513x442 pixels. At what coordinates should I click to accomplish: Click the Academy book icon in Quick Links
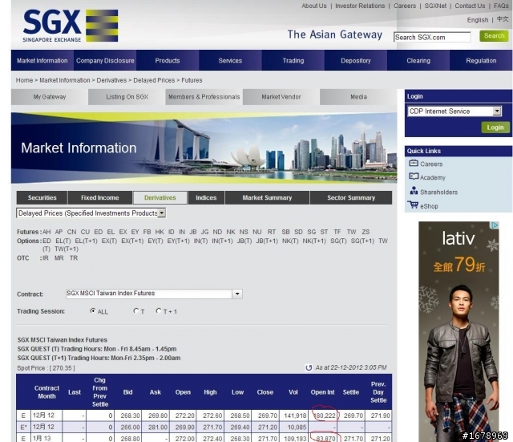click(x=414, y=176)
